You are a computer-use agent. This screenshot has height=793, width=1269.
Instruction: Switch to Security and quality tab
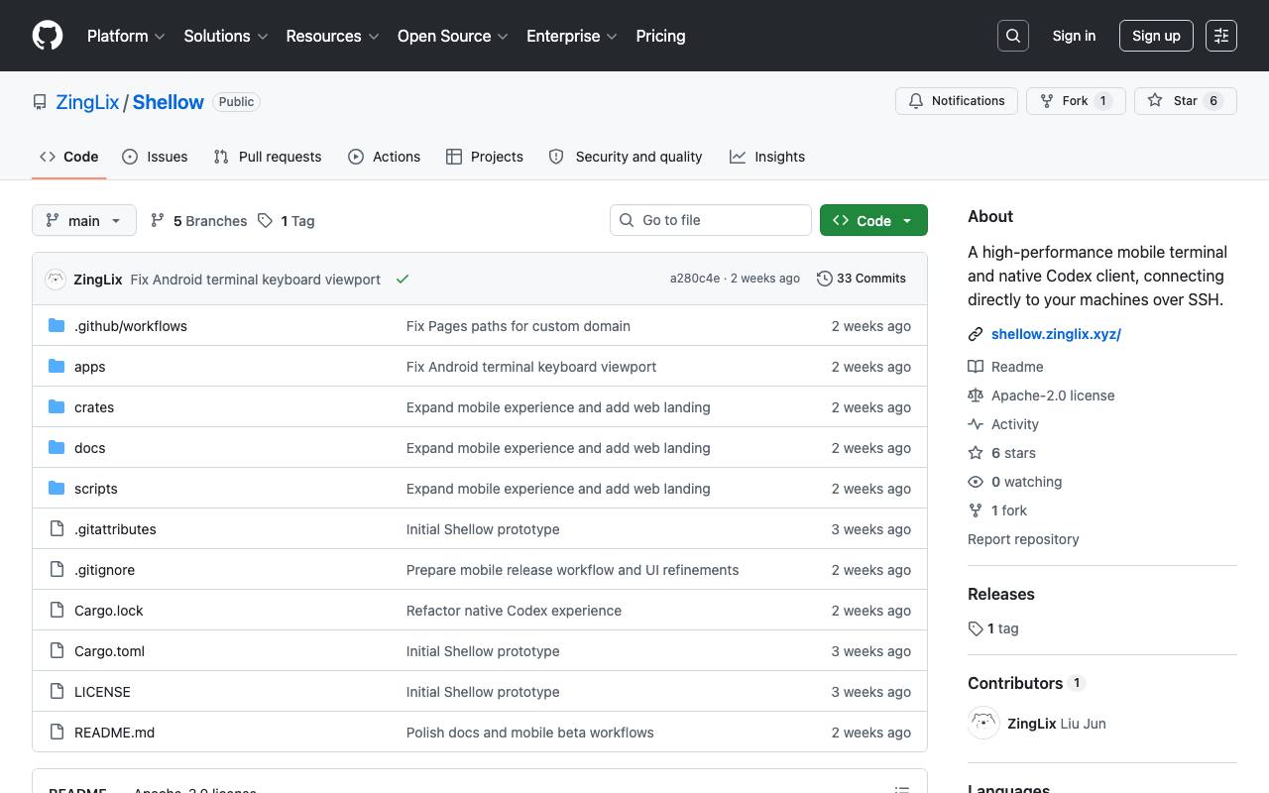(626, 157)
